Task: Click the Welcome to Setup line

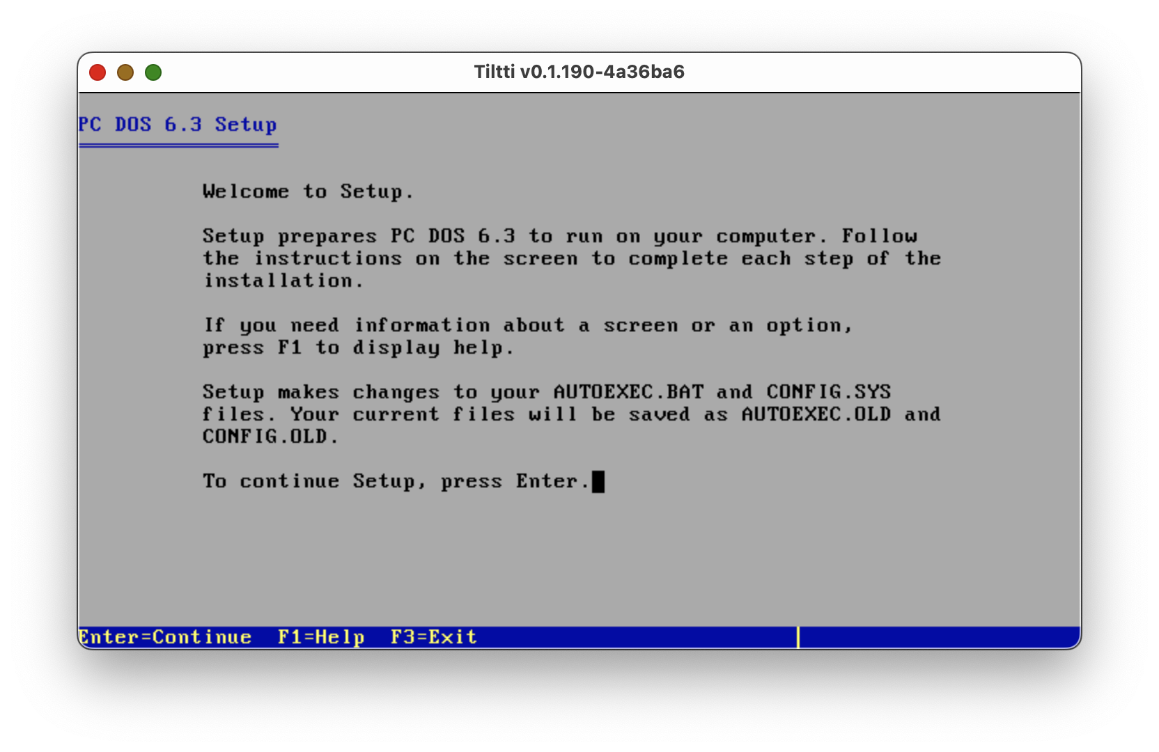Action: [x=308, y=191]
